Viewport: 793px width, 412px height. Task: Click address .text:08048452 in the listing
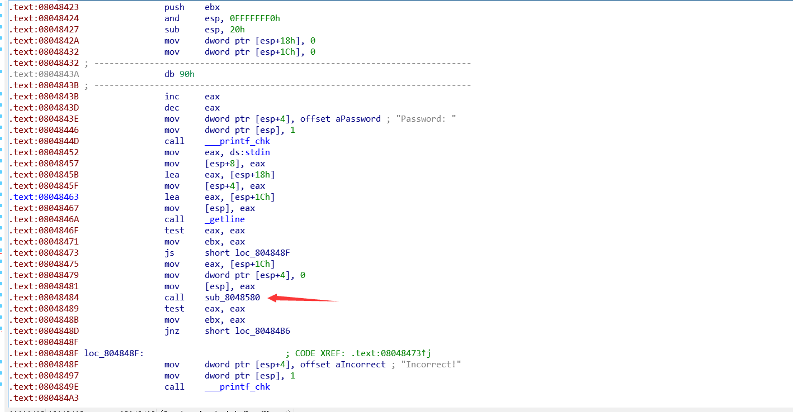tap(44, 152)
